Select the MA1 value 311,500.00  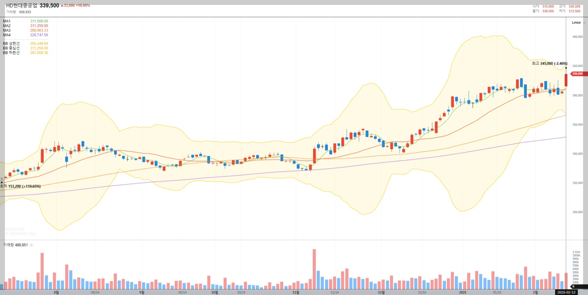coord(39,21)
